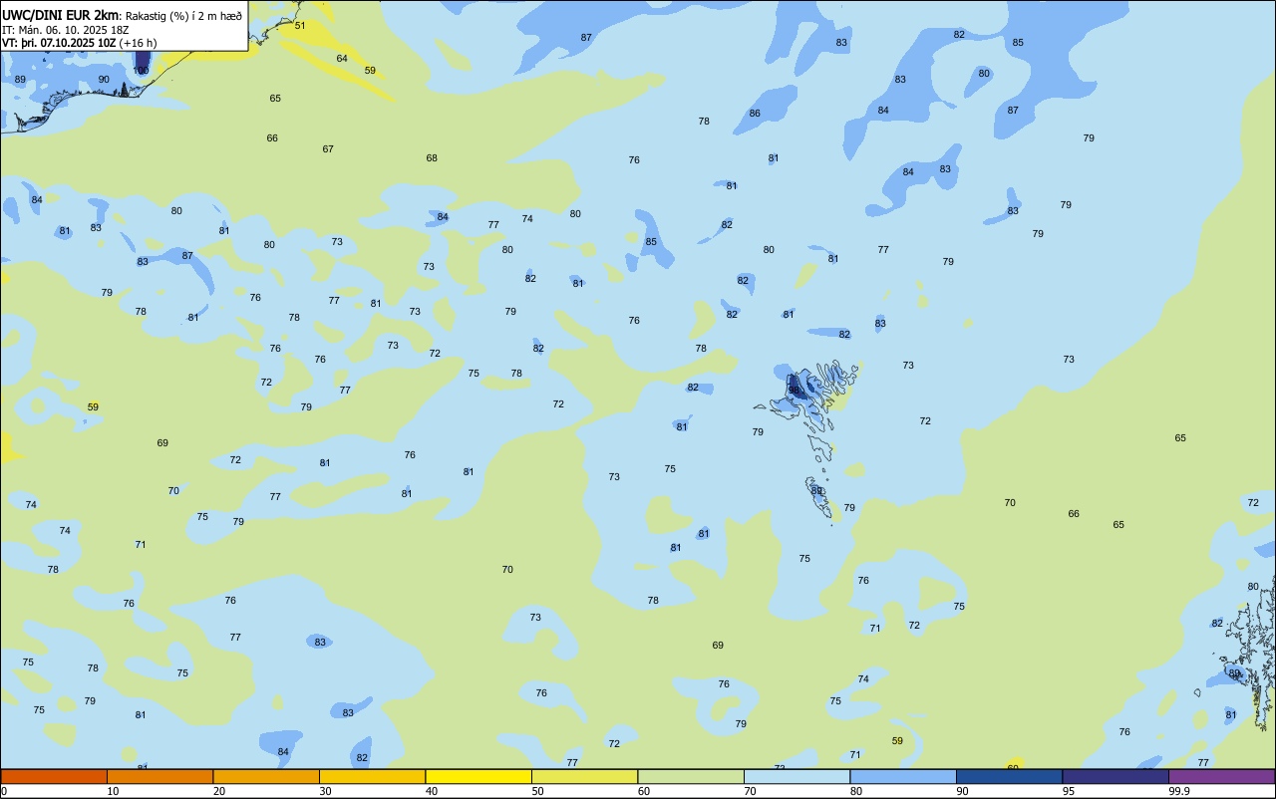Click the "100" humidity value on the map

click(141, 71)
